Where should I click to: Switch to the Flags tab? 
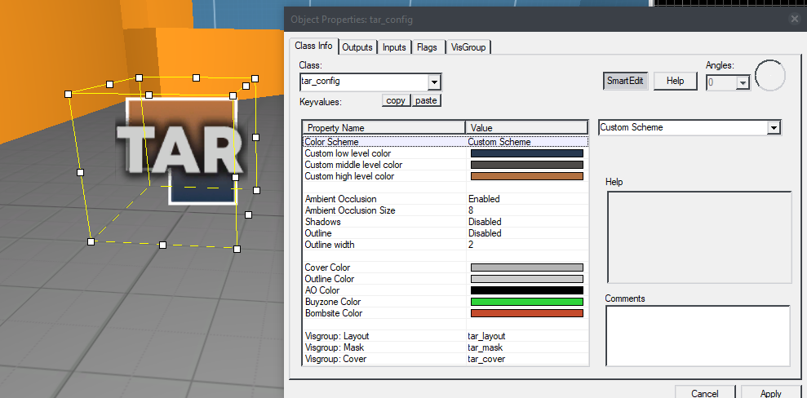[428, 47]
